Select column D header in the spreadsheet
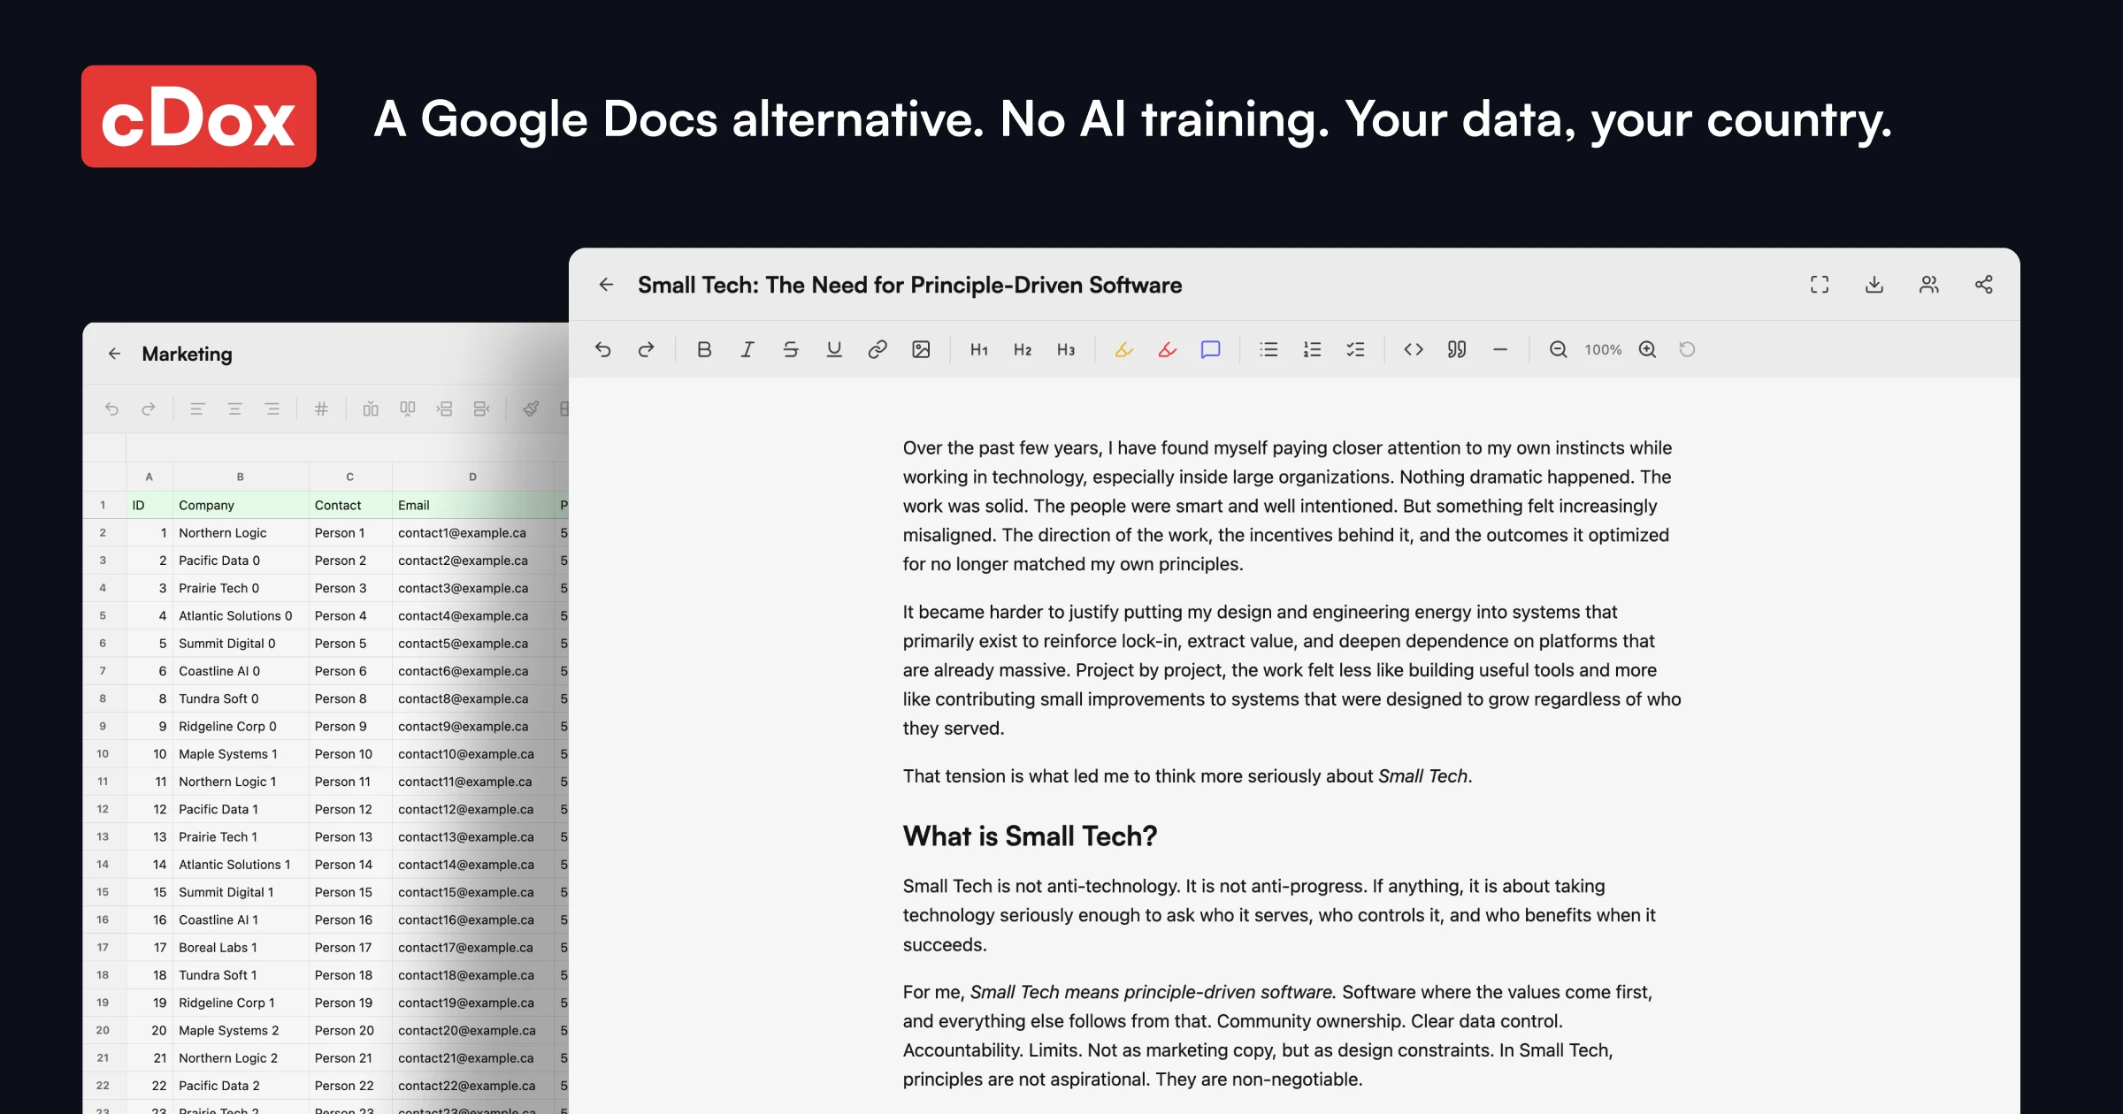Viewport: 2123px width, 1114px height. point(472,477)
